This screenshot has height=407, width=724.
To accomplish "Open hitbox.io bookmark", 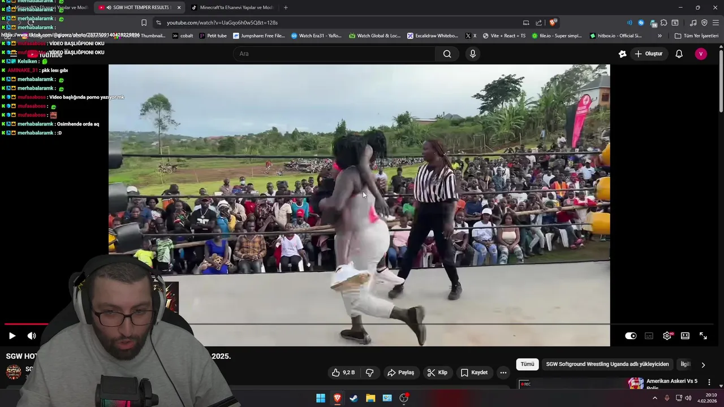I will pyautogui.click(x=615, y=36).
